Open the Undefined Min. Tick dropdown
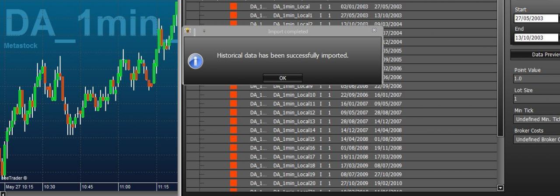560x196 pixels. (x=537, y=119)
